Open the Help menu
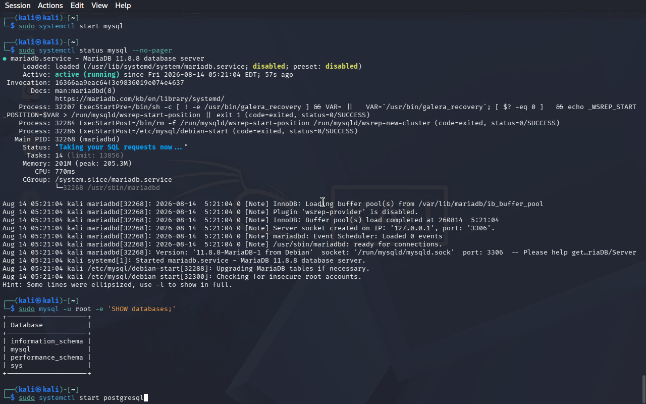The width and height of the screenshot is (646, 404). pos(123,6)
